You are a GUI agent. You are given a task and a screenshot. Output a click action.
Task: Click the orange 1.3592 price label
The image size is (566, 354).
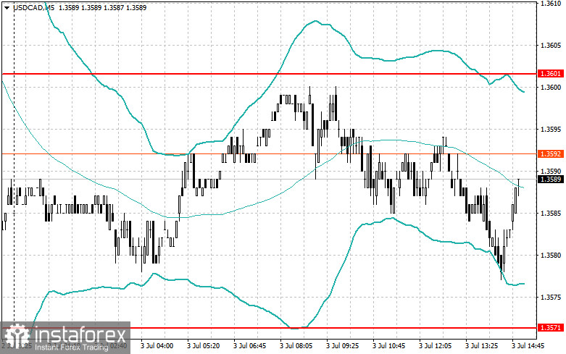click(x=551, y=154)
